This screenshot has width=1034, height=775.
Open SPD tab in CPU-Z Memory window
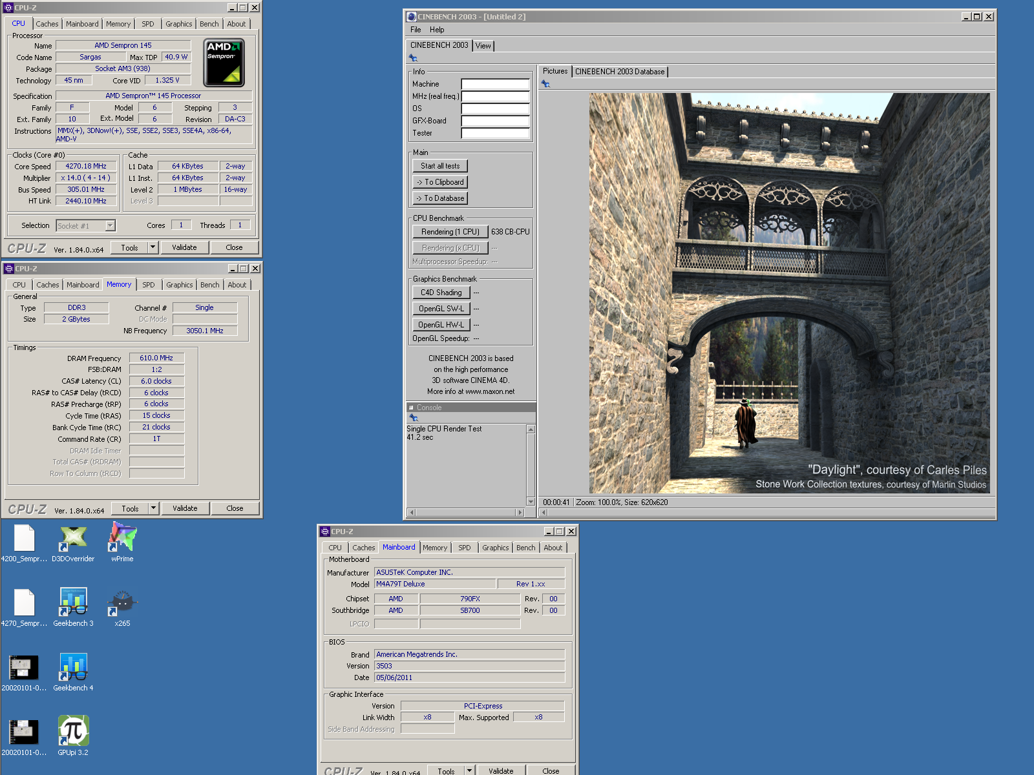[x=149, y=285]
